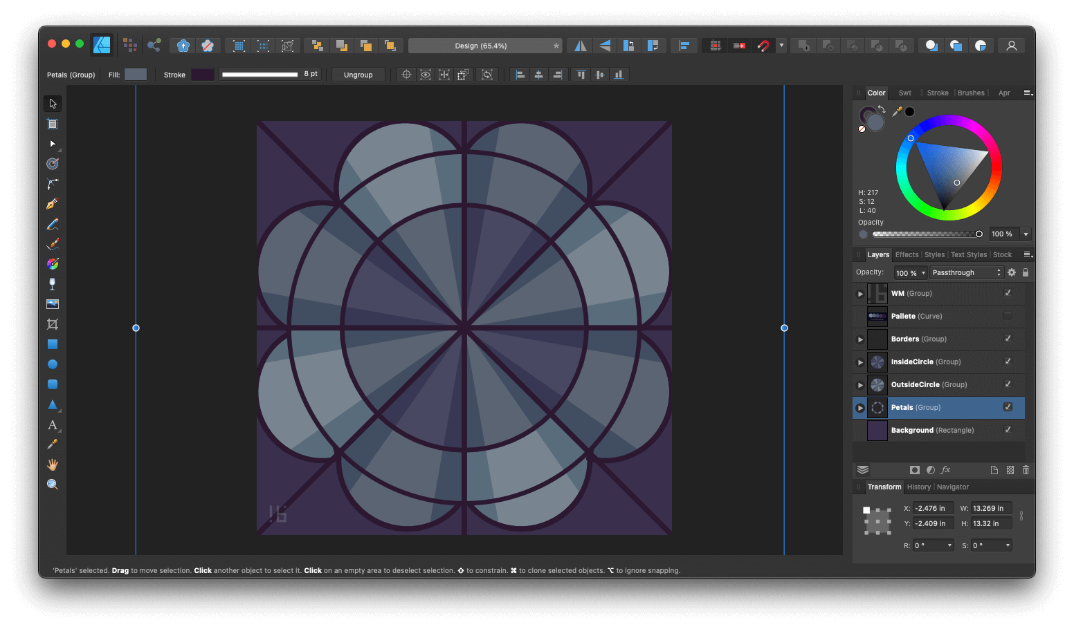
Task: Open the History tab
Action: [x=918, y=487]
